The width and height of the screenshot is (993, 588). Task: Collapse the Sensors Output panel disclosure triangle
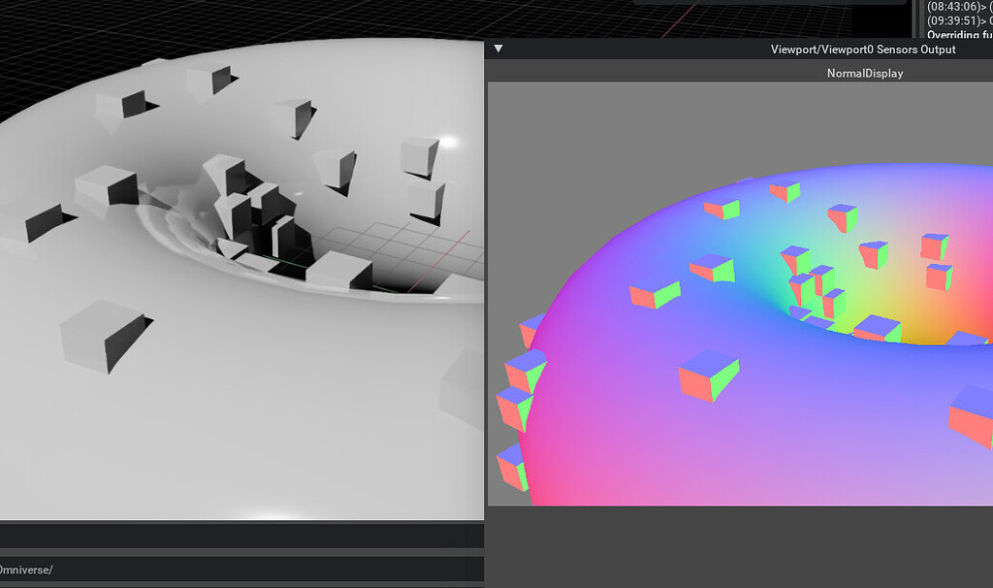click(x=497, y=48)
